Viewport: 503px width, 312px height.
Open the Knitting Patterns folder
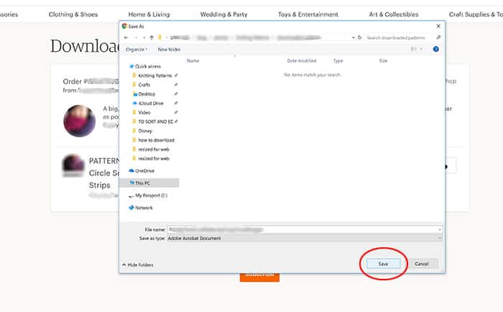click(154, 75)
